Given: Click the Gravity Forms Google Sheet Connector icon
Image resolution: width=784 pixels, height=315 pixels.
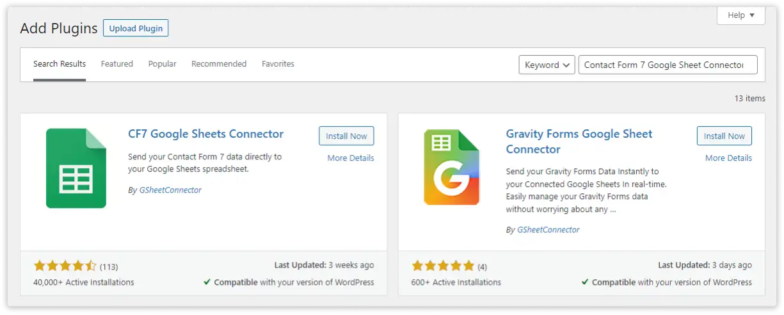Looking at the screenshot, I should click(x=451, y=167).
